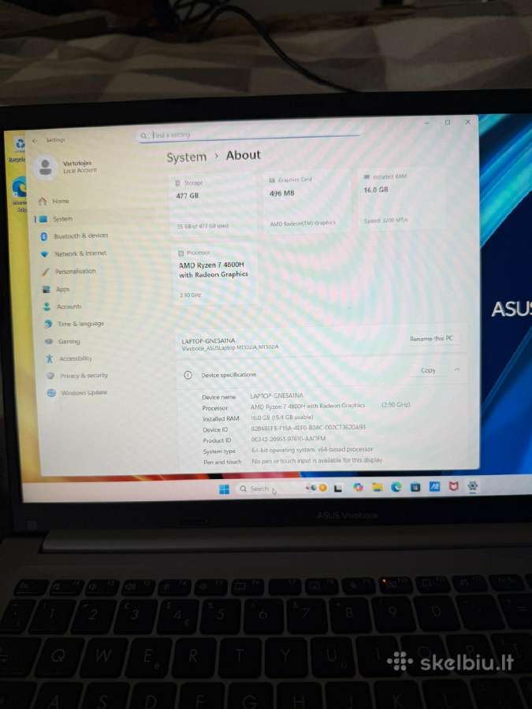This screenshot has width=532, height=709.
Task: Click the Privacy & security shield icon
Action: [x=50, y=376]
